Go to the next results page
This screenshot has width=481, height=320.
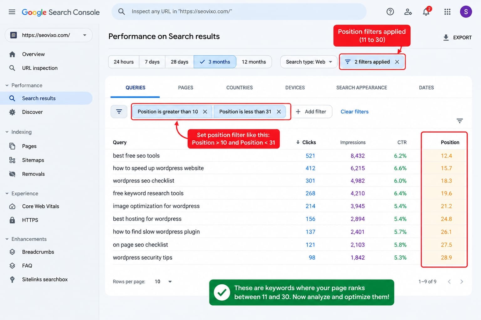coord(462,282)
